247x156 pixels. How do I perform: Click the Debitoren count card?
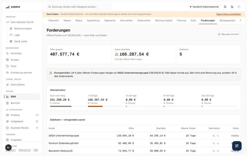coord(208,54)
